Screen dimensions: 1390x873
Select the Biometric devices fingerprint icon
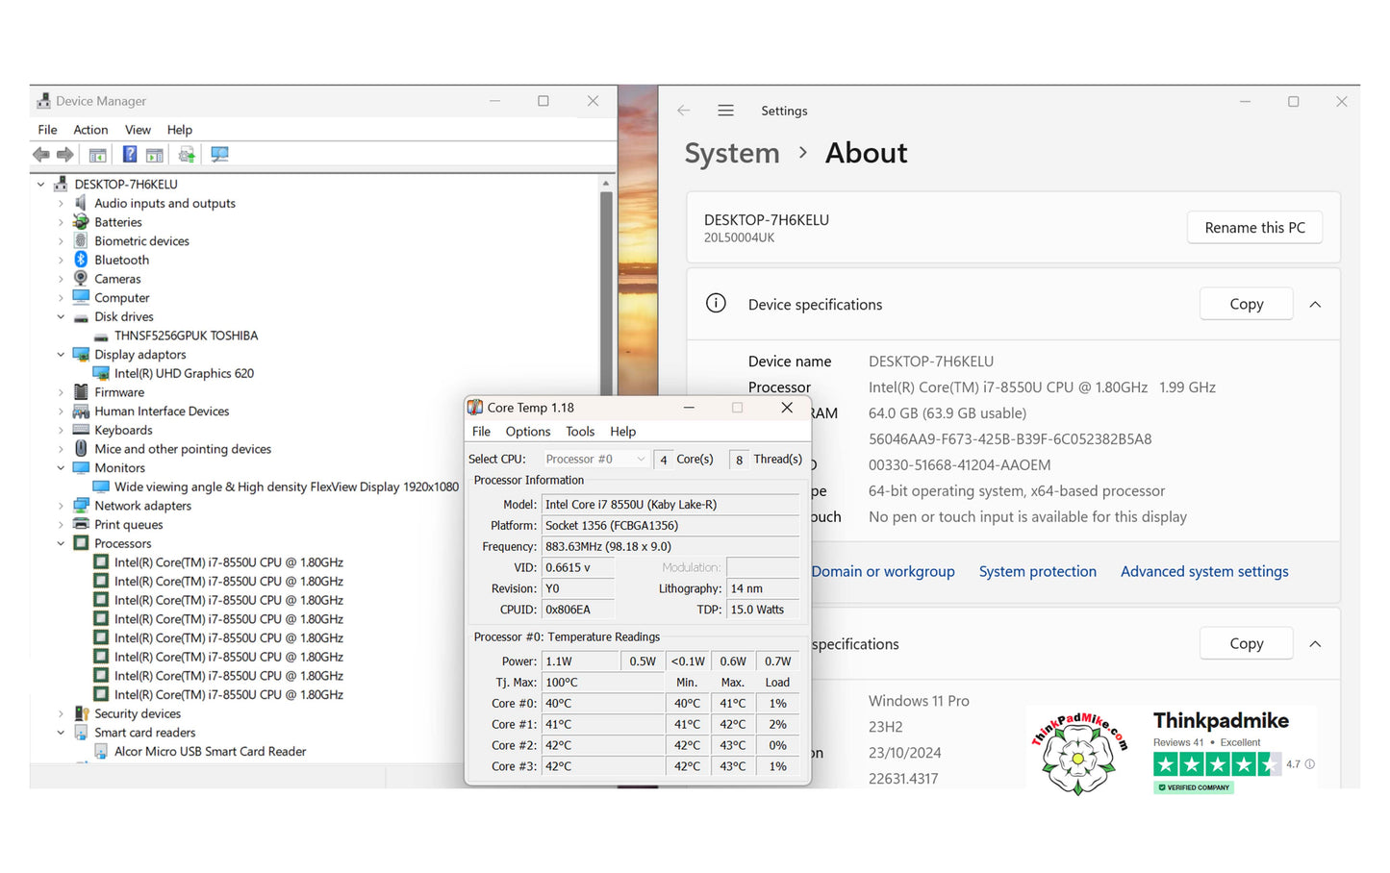81,241
